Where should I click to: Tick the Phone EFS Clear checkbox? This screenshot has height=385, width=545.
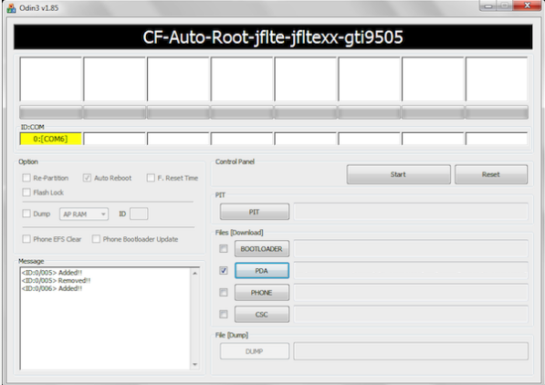pyautogui.click(x=26, y=239)
